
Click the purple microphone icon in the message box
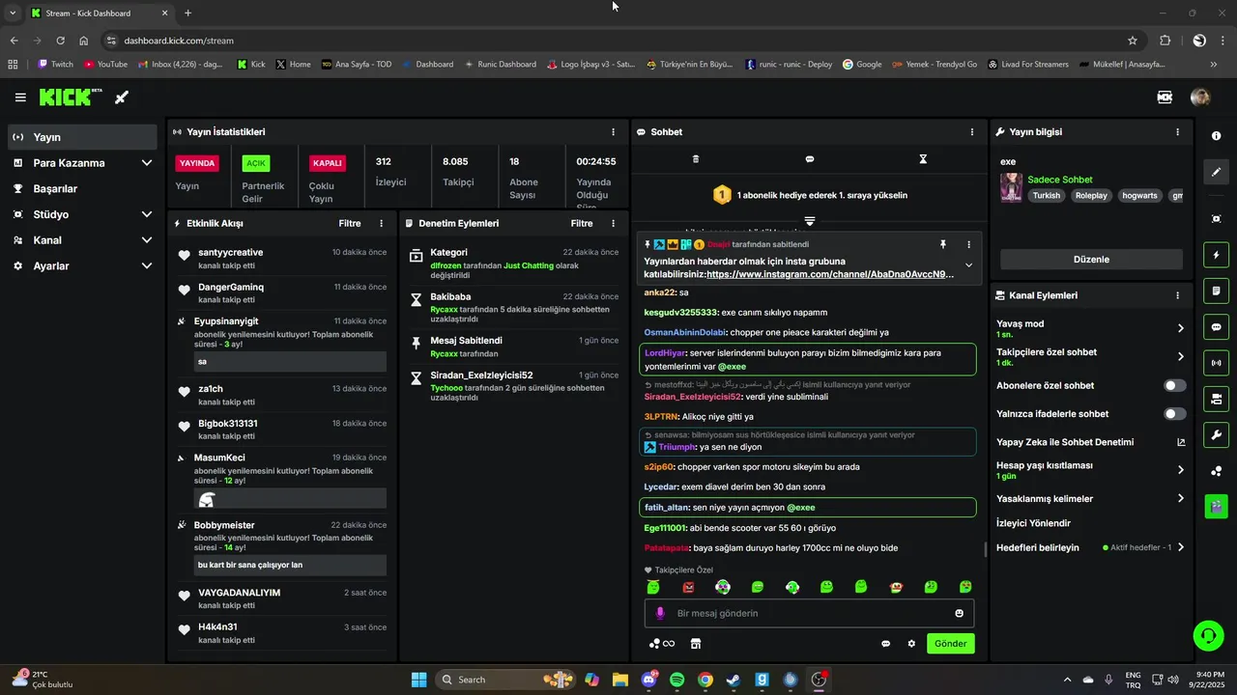(661, 613)
